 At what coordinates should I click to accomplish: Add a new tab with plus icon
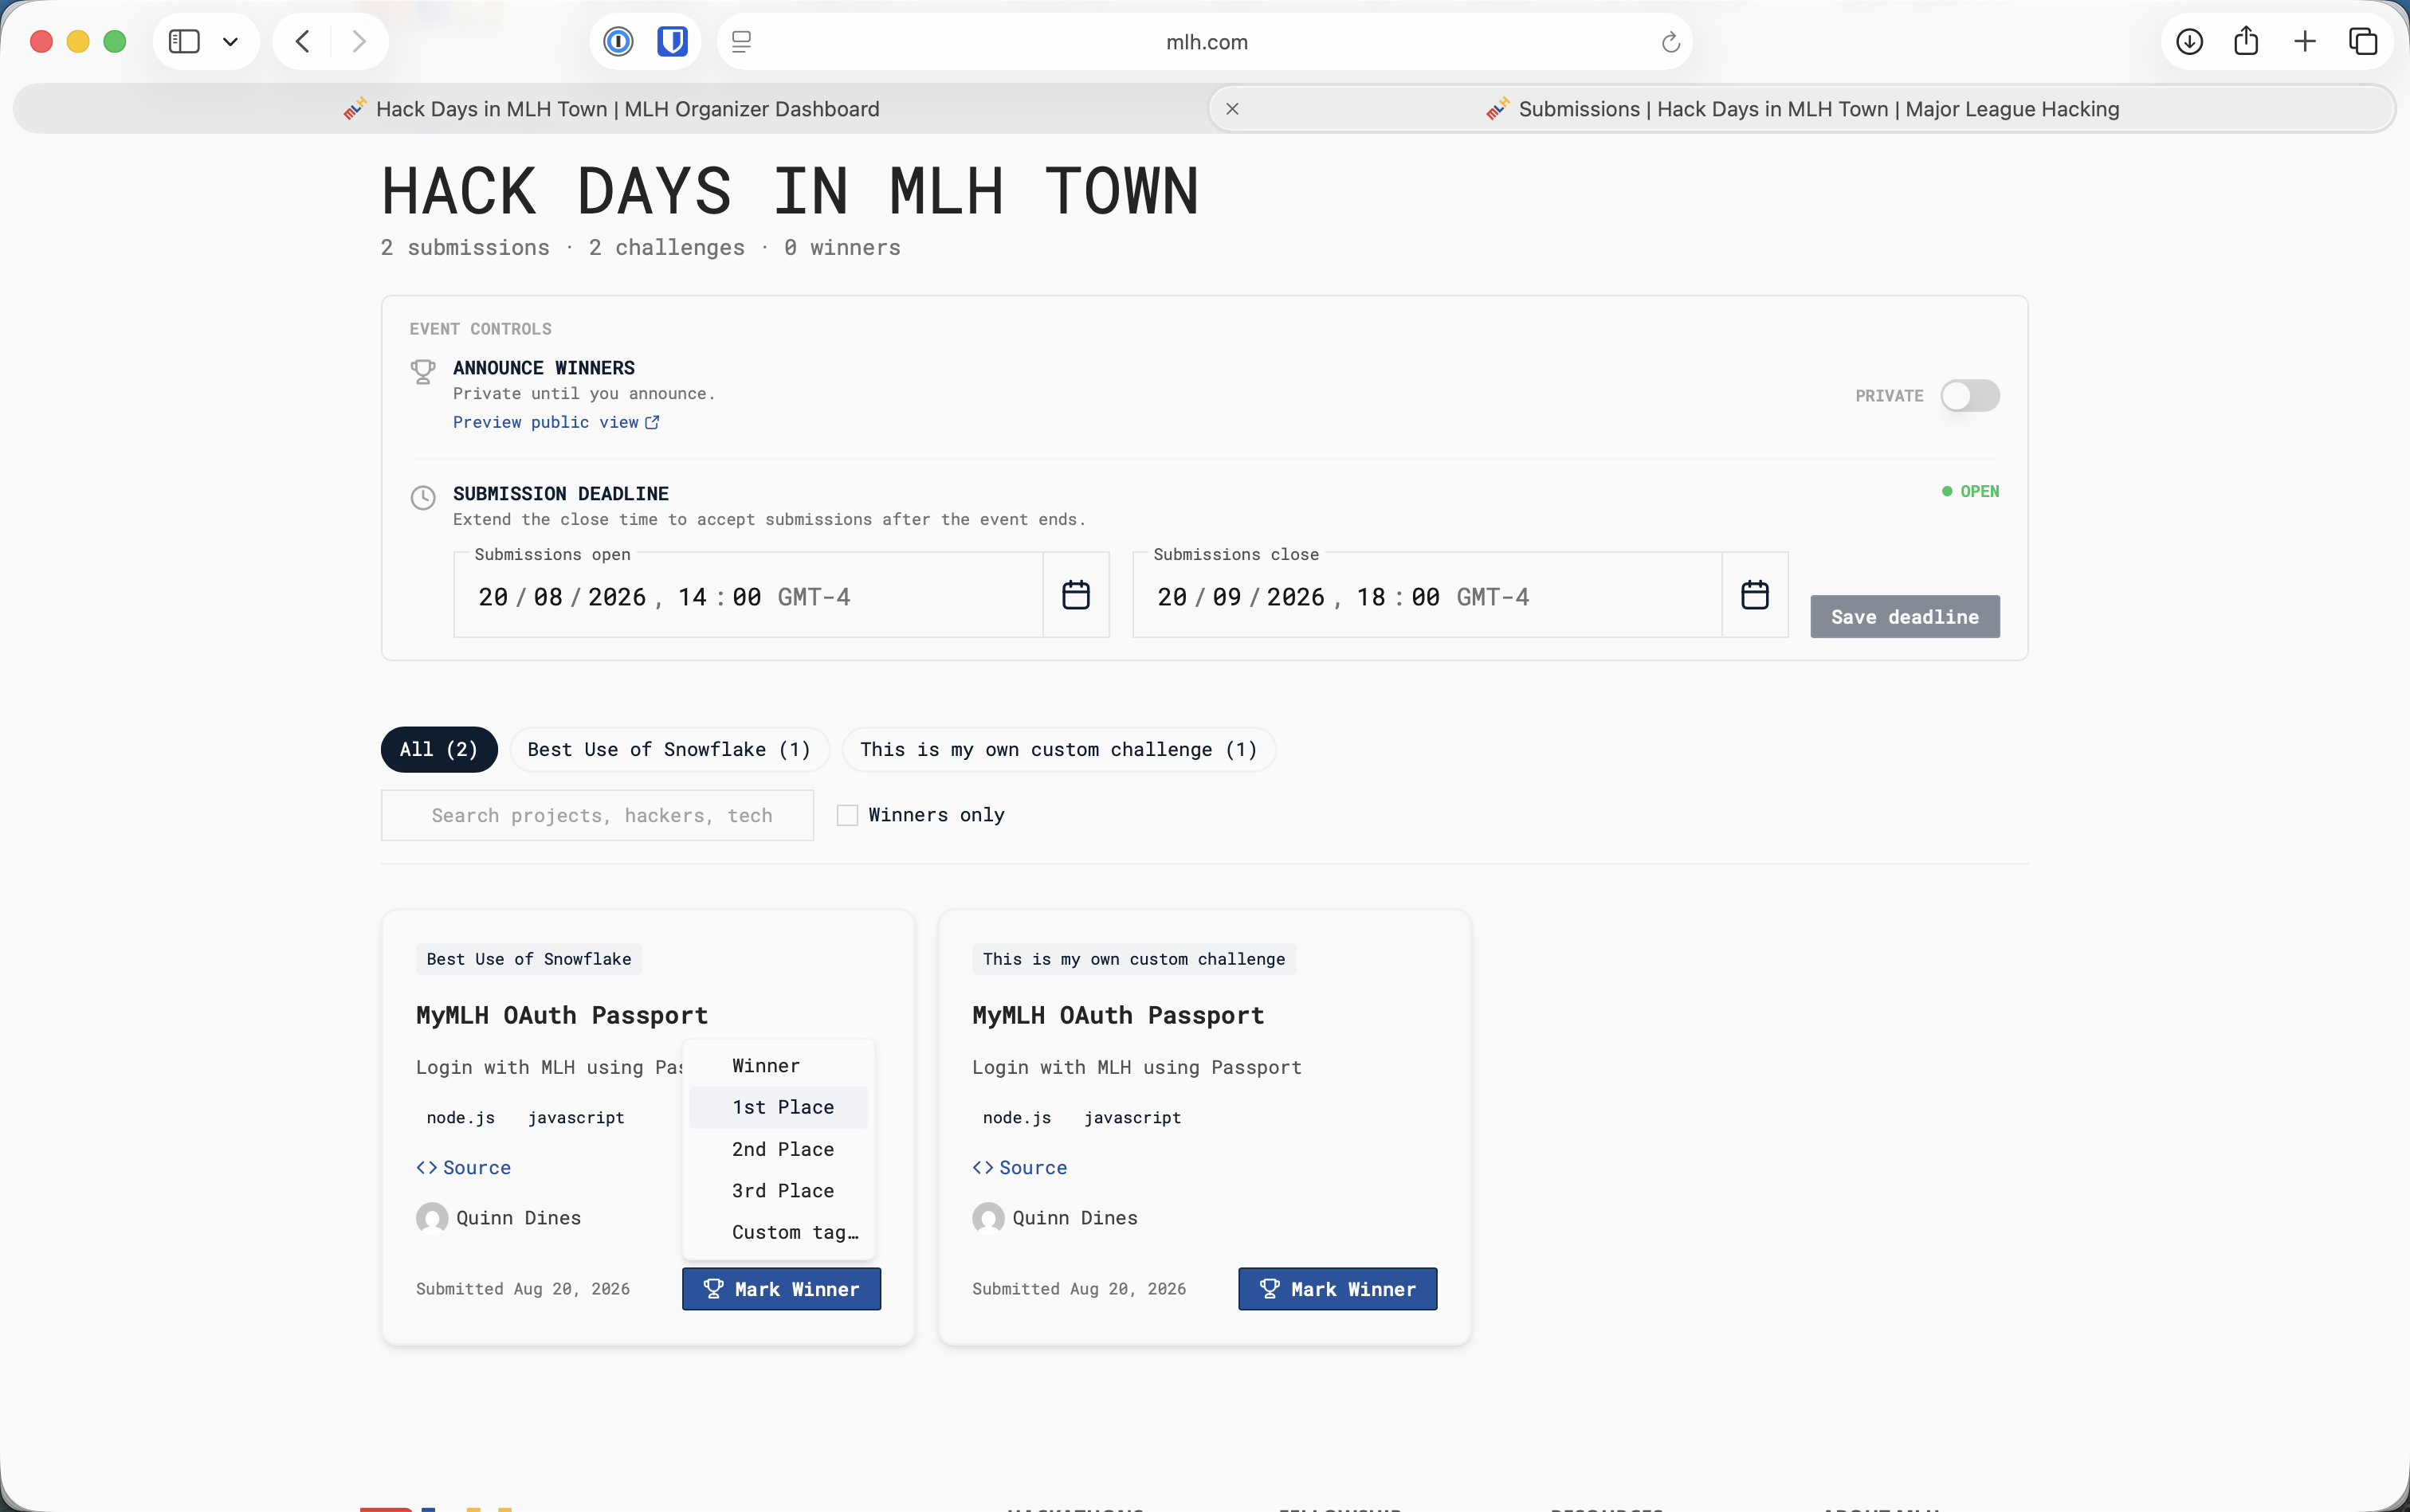2305,42
